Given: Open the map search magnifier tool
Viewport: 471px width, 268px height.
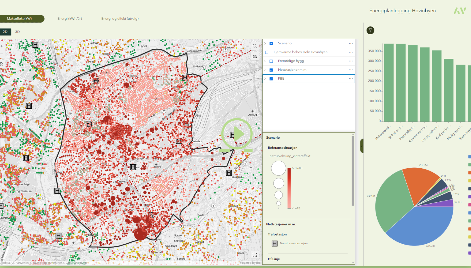Looking at the screenshot, I should tap(255, 46).
